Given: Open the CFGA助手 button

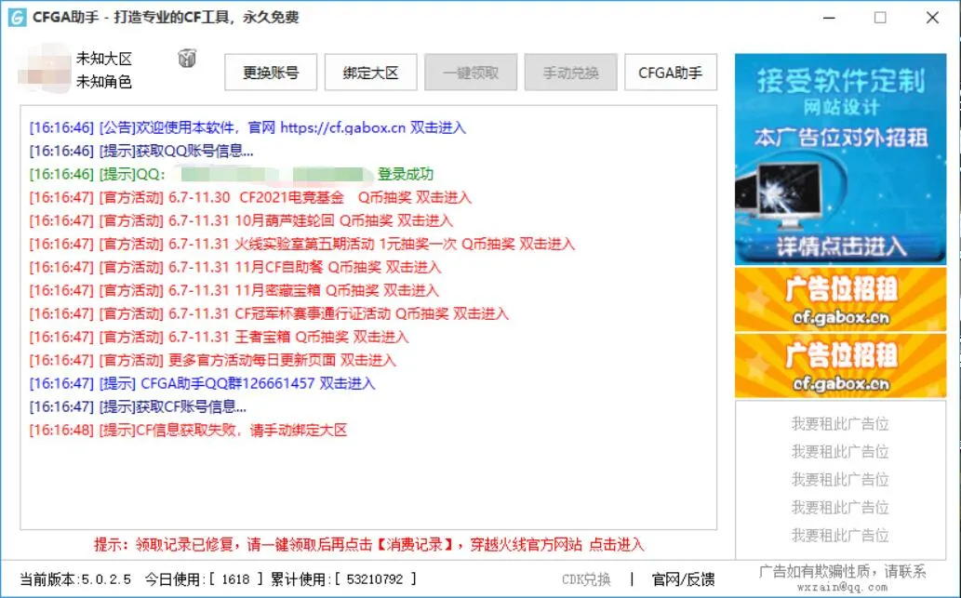Looking at the screenshot, I should pyautogui.click(x=670, y=73).
